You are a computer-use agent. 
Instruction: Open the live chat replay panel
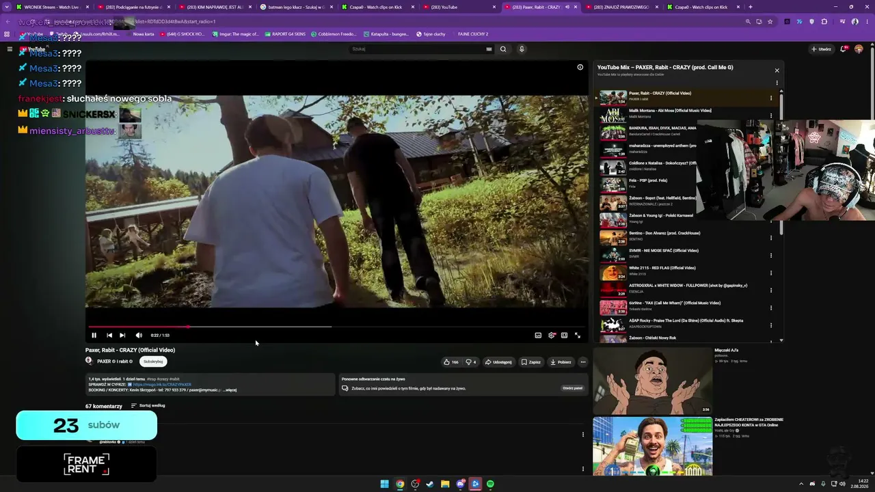click(572, 388)
